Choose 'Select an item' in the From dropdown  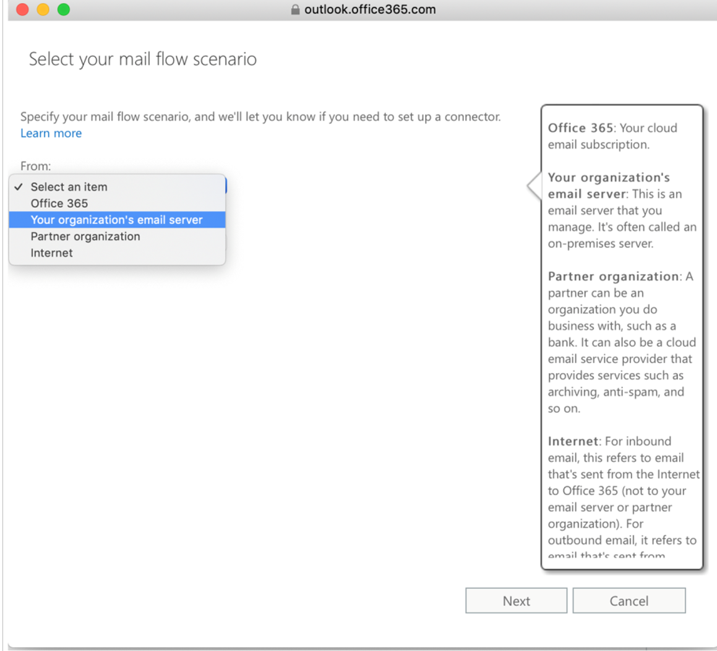(117, 187)
